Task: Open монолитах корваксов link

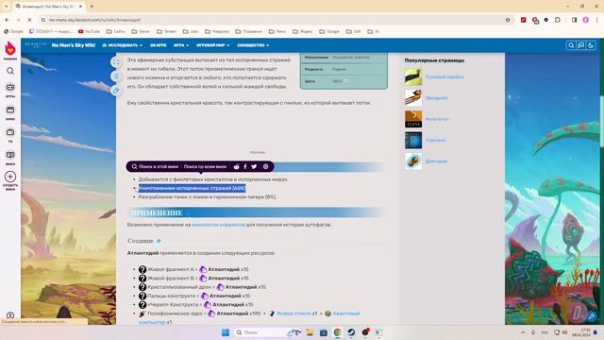Action: tap(218, 225)
